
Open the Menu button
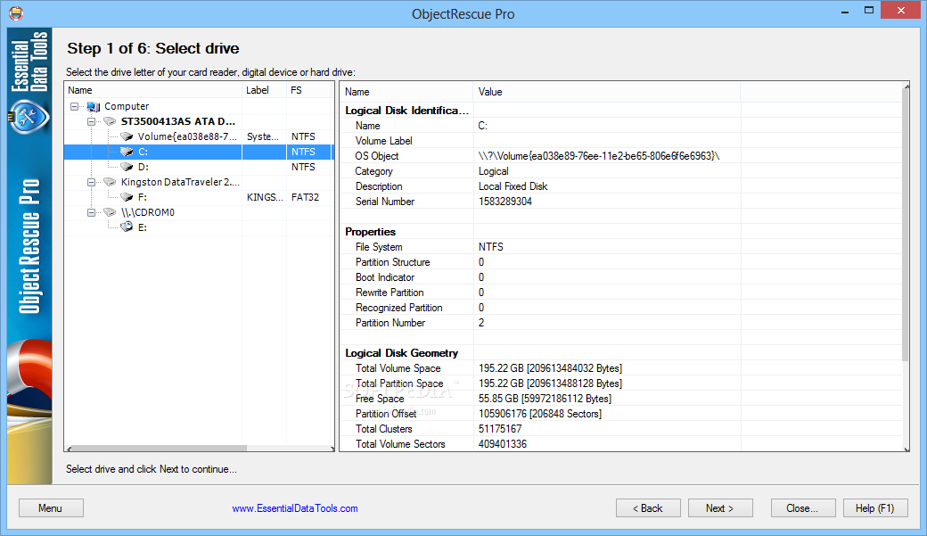tap(51, 508)
